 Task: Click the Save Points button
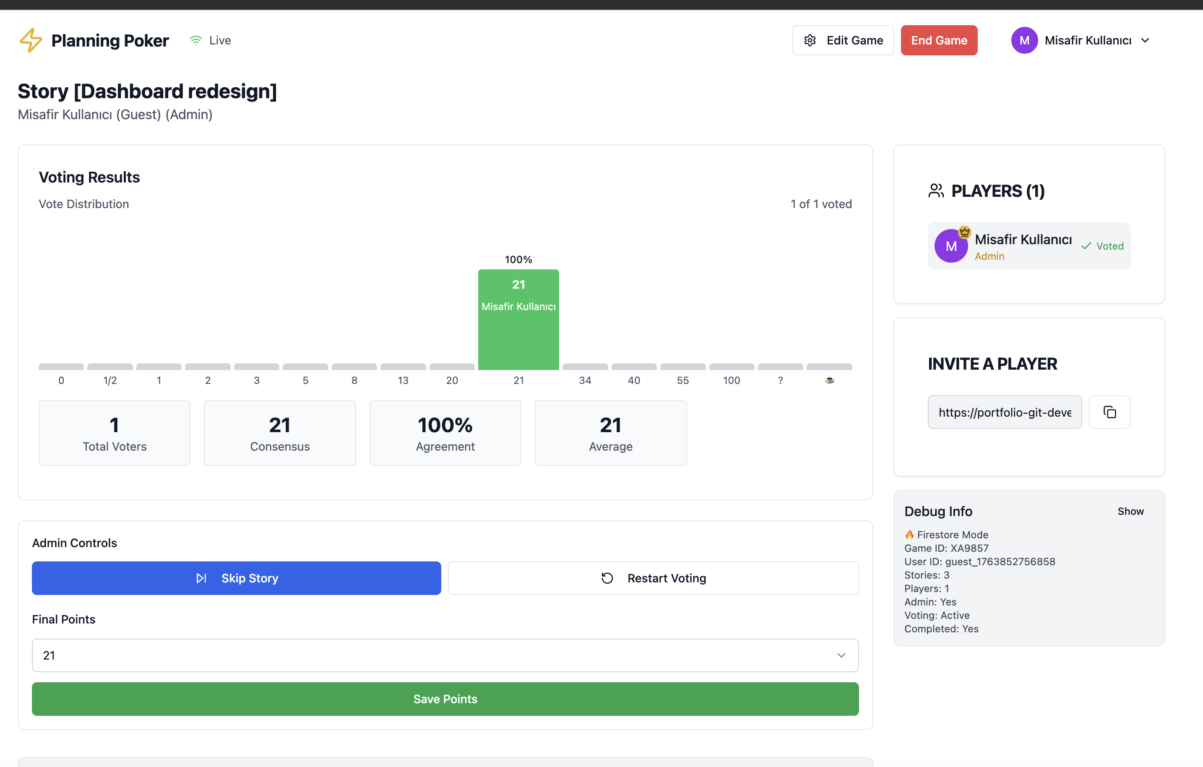coord(445,699)
